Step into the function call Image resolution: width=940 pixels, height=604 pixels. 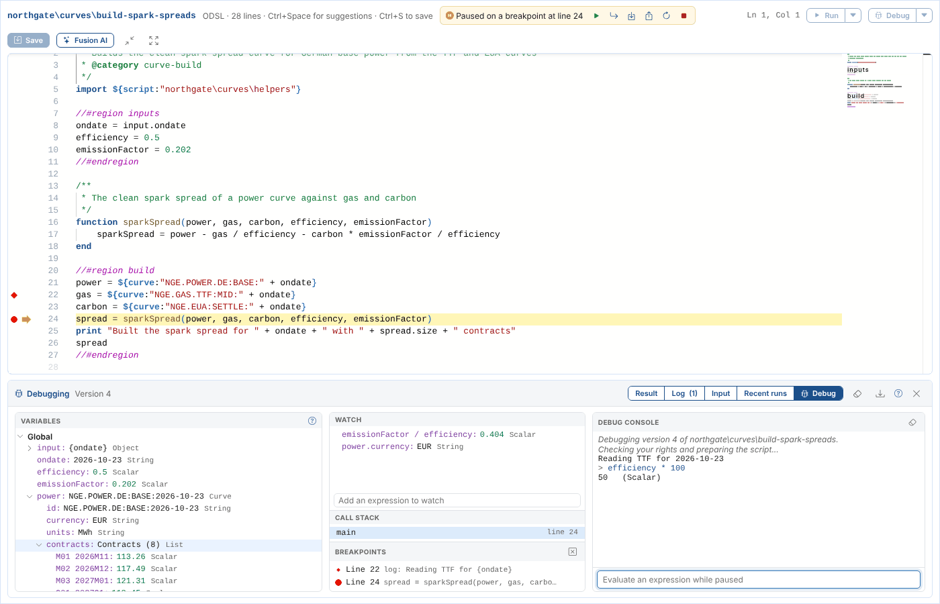pyautogui.click(x=631, y=15)
